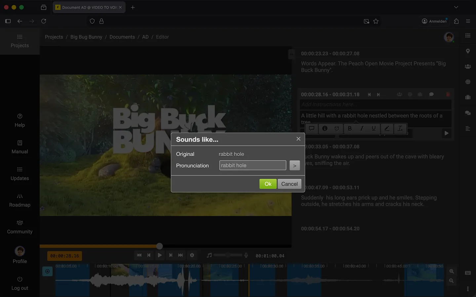Toggle bold formatting in the text toolbar
The width and height of the screenshot is (476, 297).
[350, 129]
